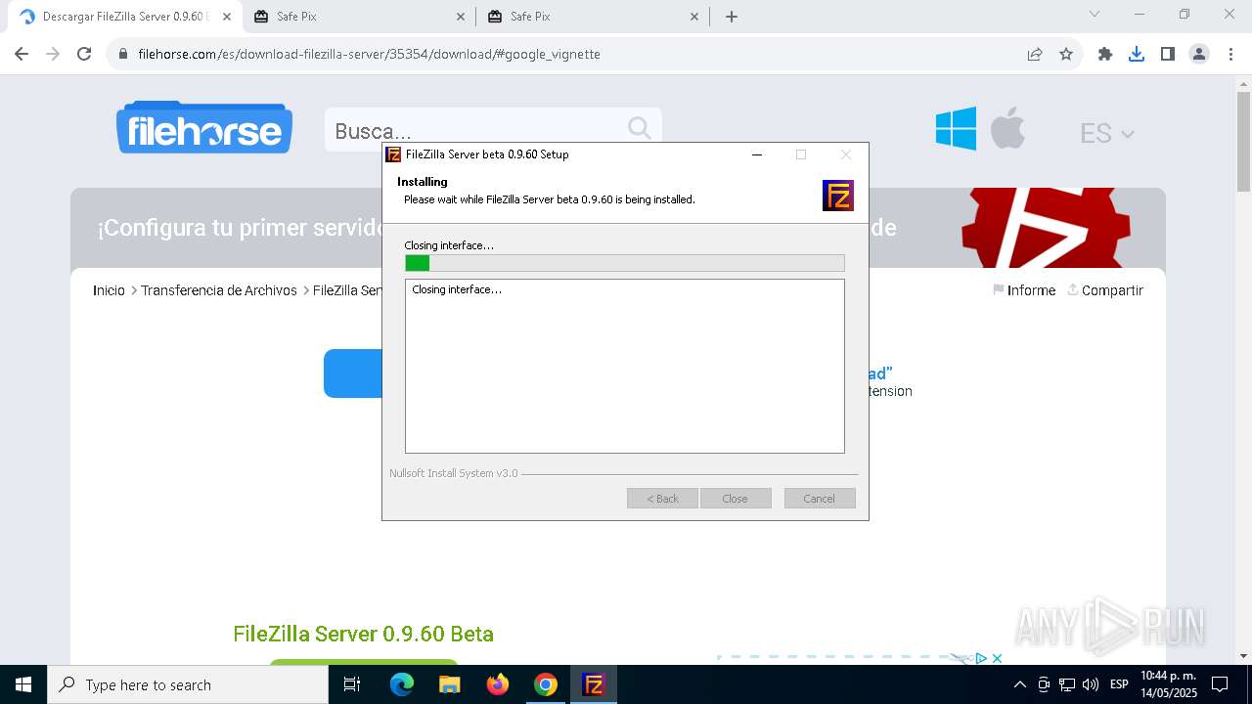
Task: Open Chrome profile avatar
Action: (x=1199, y=54)
